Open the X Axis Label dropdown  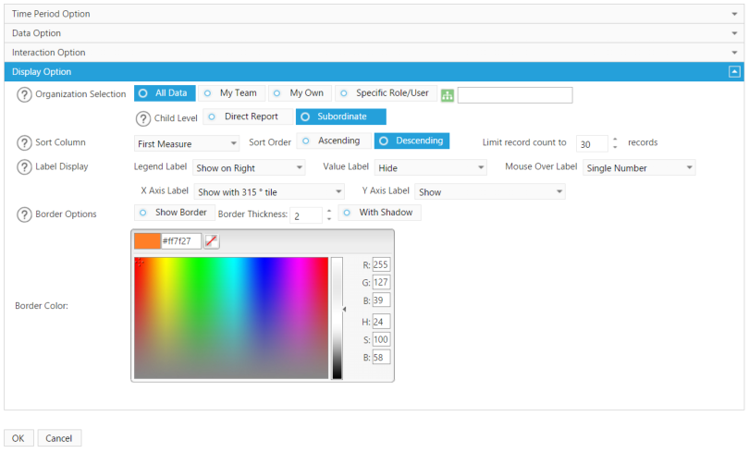click(269, 192)
